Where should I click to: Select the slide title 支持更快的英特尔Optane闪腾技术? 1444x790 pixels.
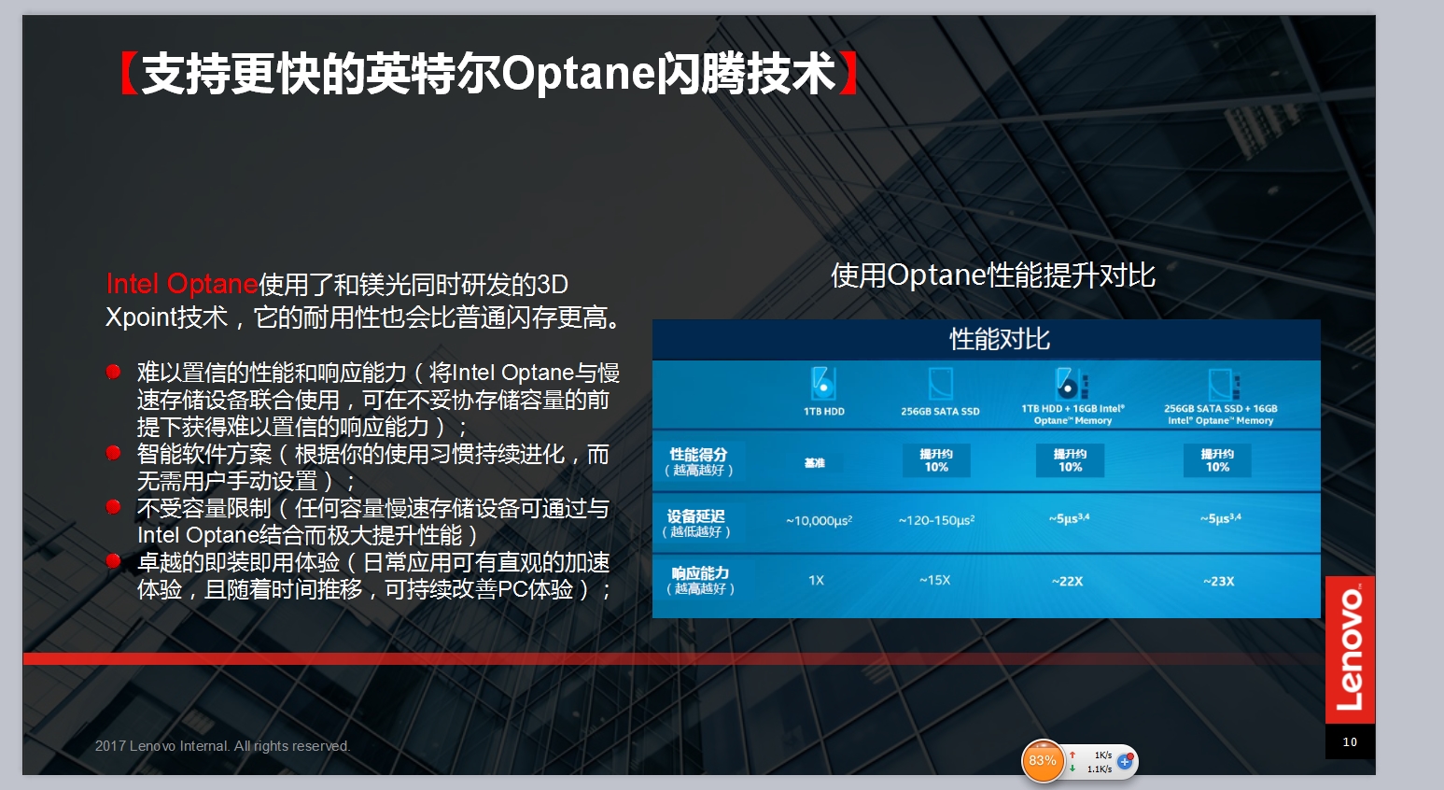click(488, 73)
